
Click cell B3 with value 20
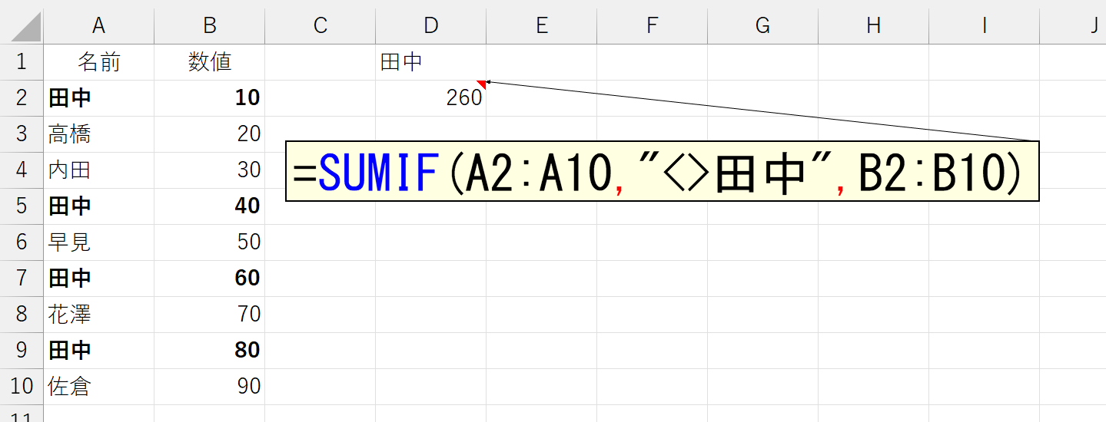[209, 134]
